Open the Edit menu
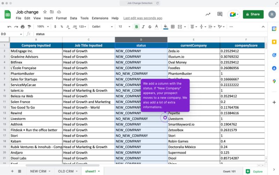Screen dimensions: 279x175 pos(27,18)
